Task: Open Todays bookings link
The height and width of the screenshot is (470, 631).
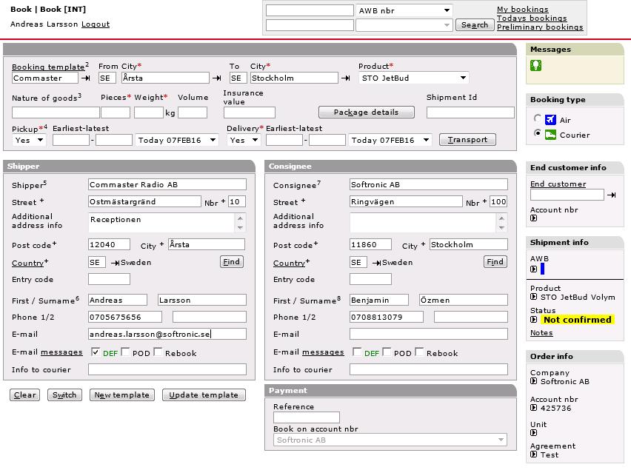Action: (532, 18)
